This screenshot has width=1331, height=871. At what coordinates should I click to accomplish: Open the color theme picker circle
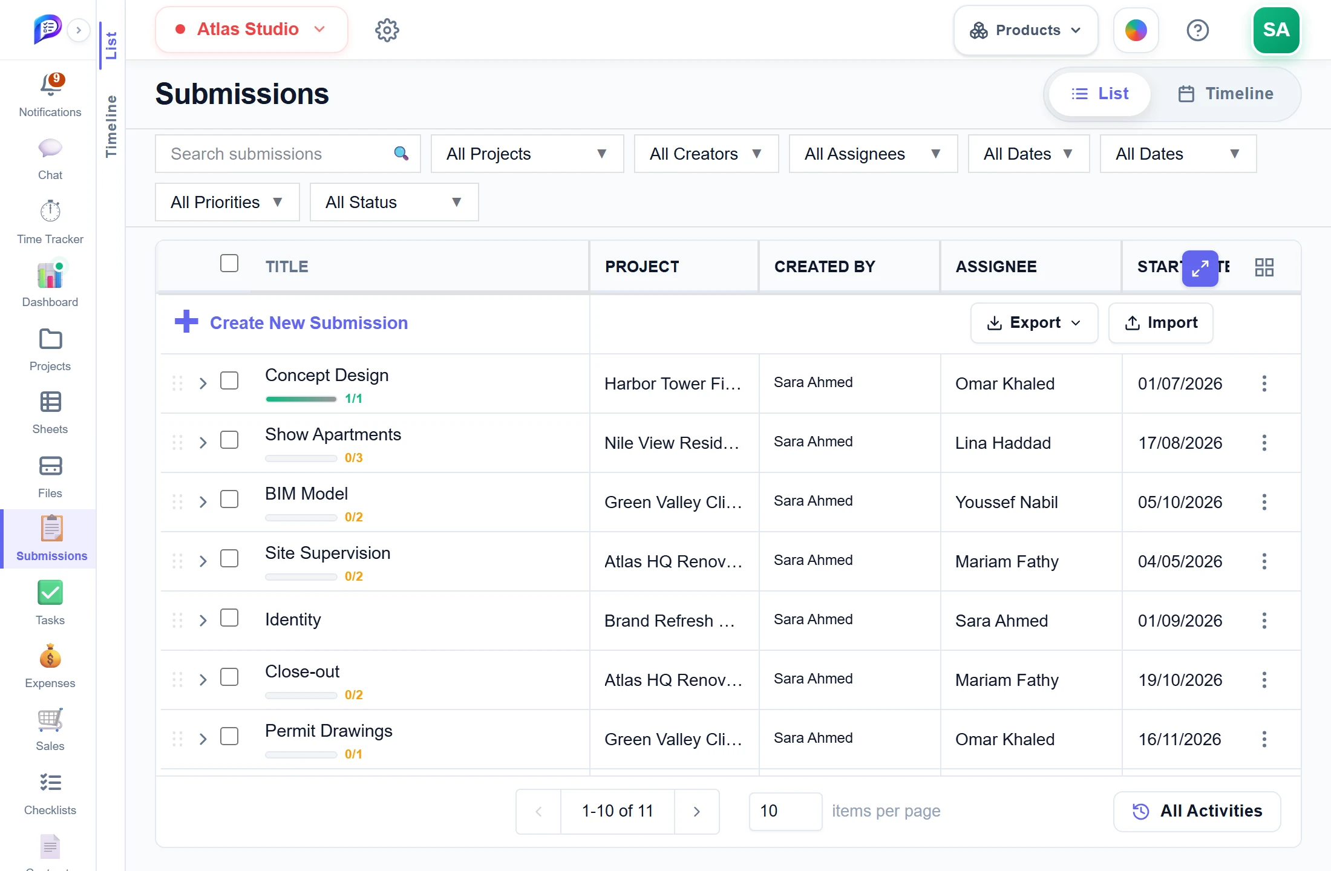pyautogui.click(x=1136, y=30)
